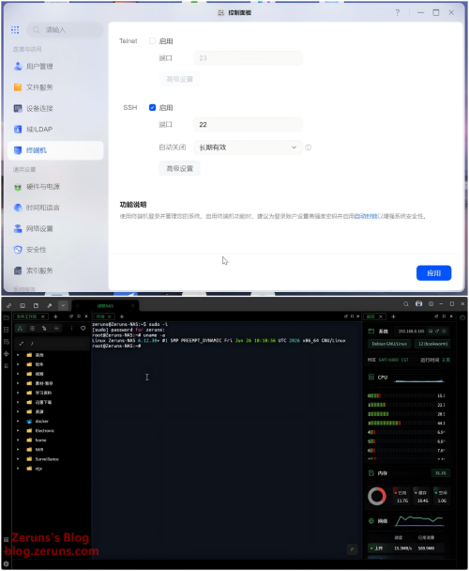Add a new tab next to 文件工作区
The width and height of the screenshot is (469, 571).
(x=55, y=316)
